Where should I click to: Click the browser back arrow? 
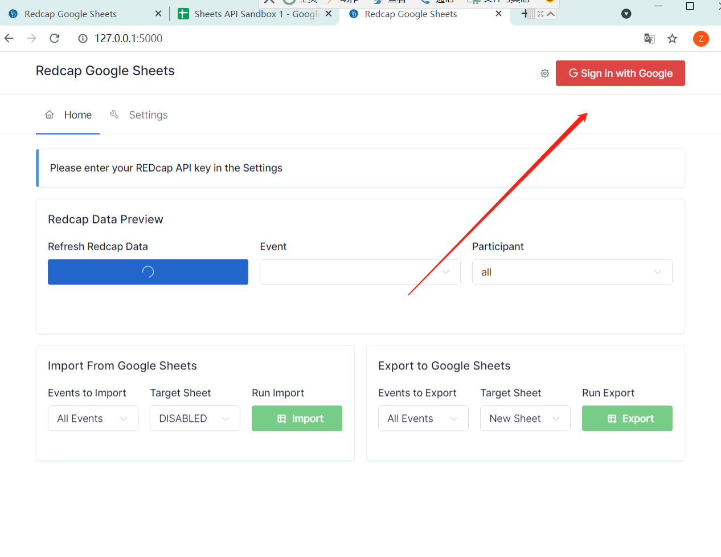[9, 38]
